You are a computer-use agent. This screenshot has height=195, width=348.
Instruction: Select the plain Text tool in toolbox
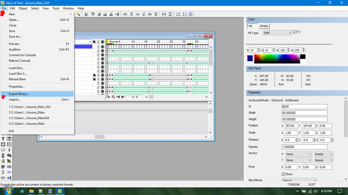[x=3, y=139]
